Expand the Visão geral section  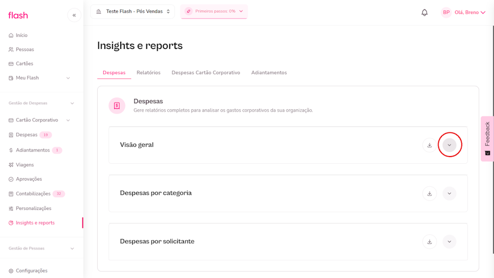click(x=449, y=145)
